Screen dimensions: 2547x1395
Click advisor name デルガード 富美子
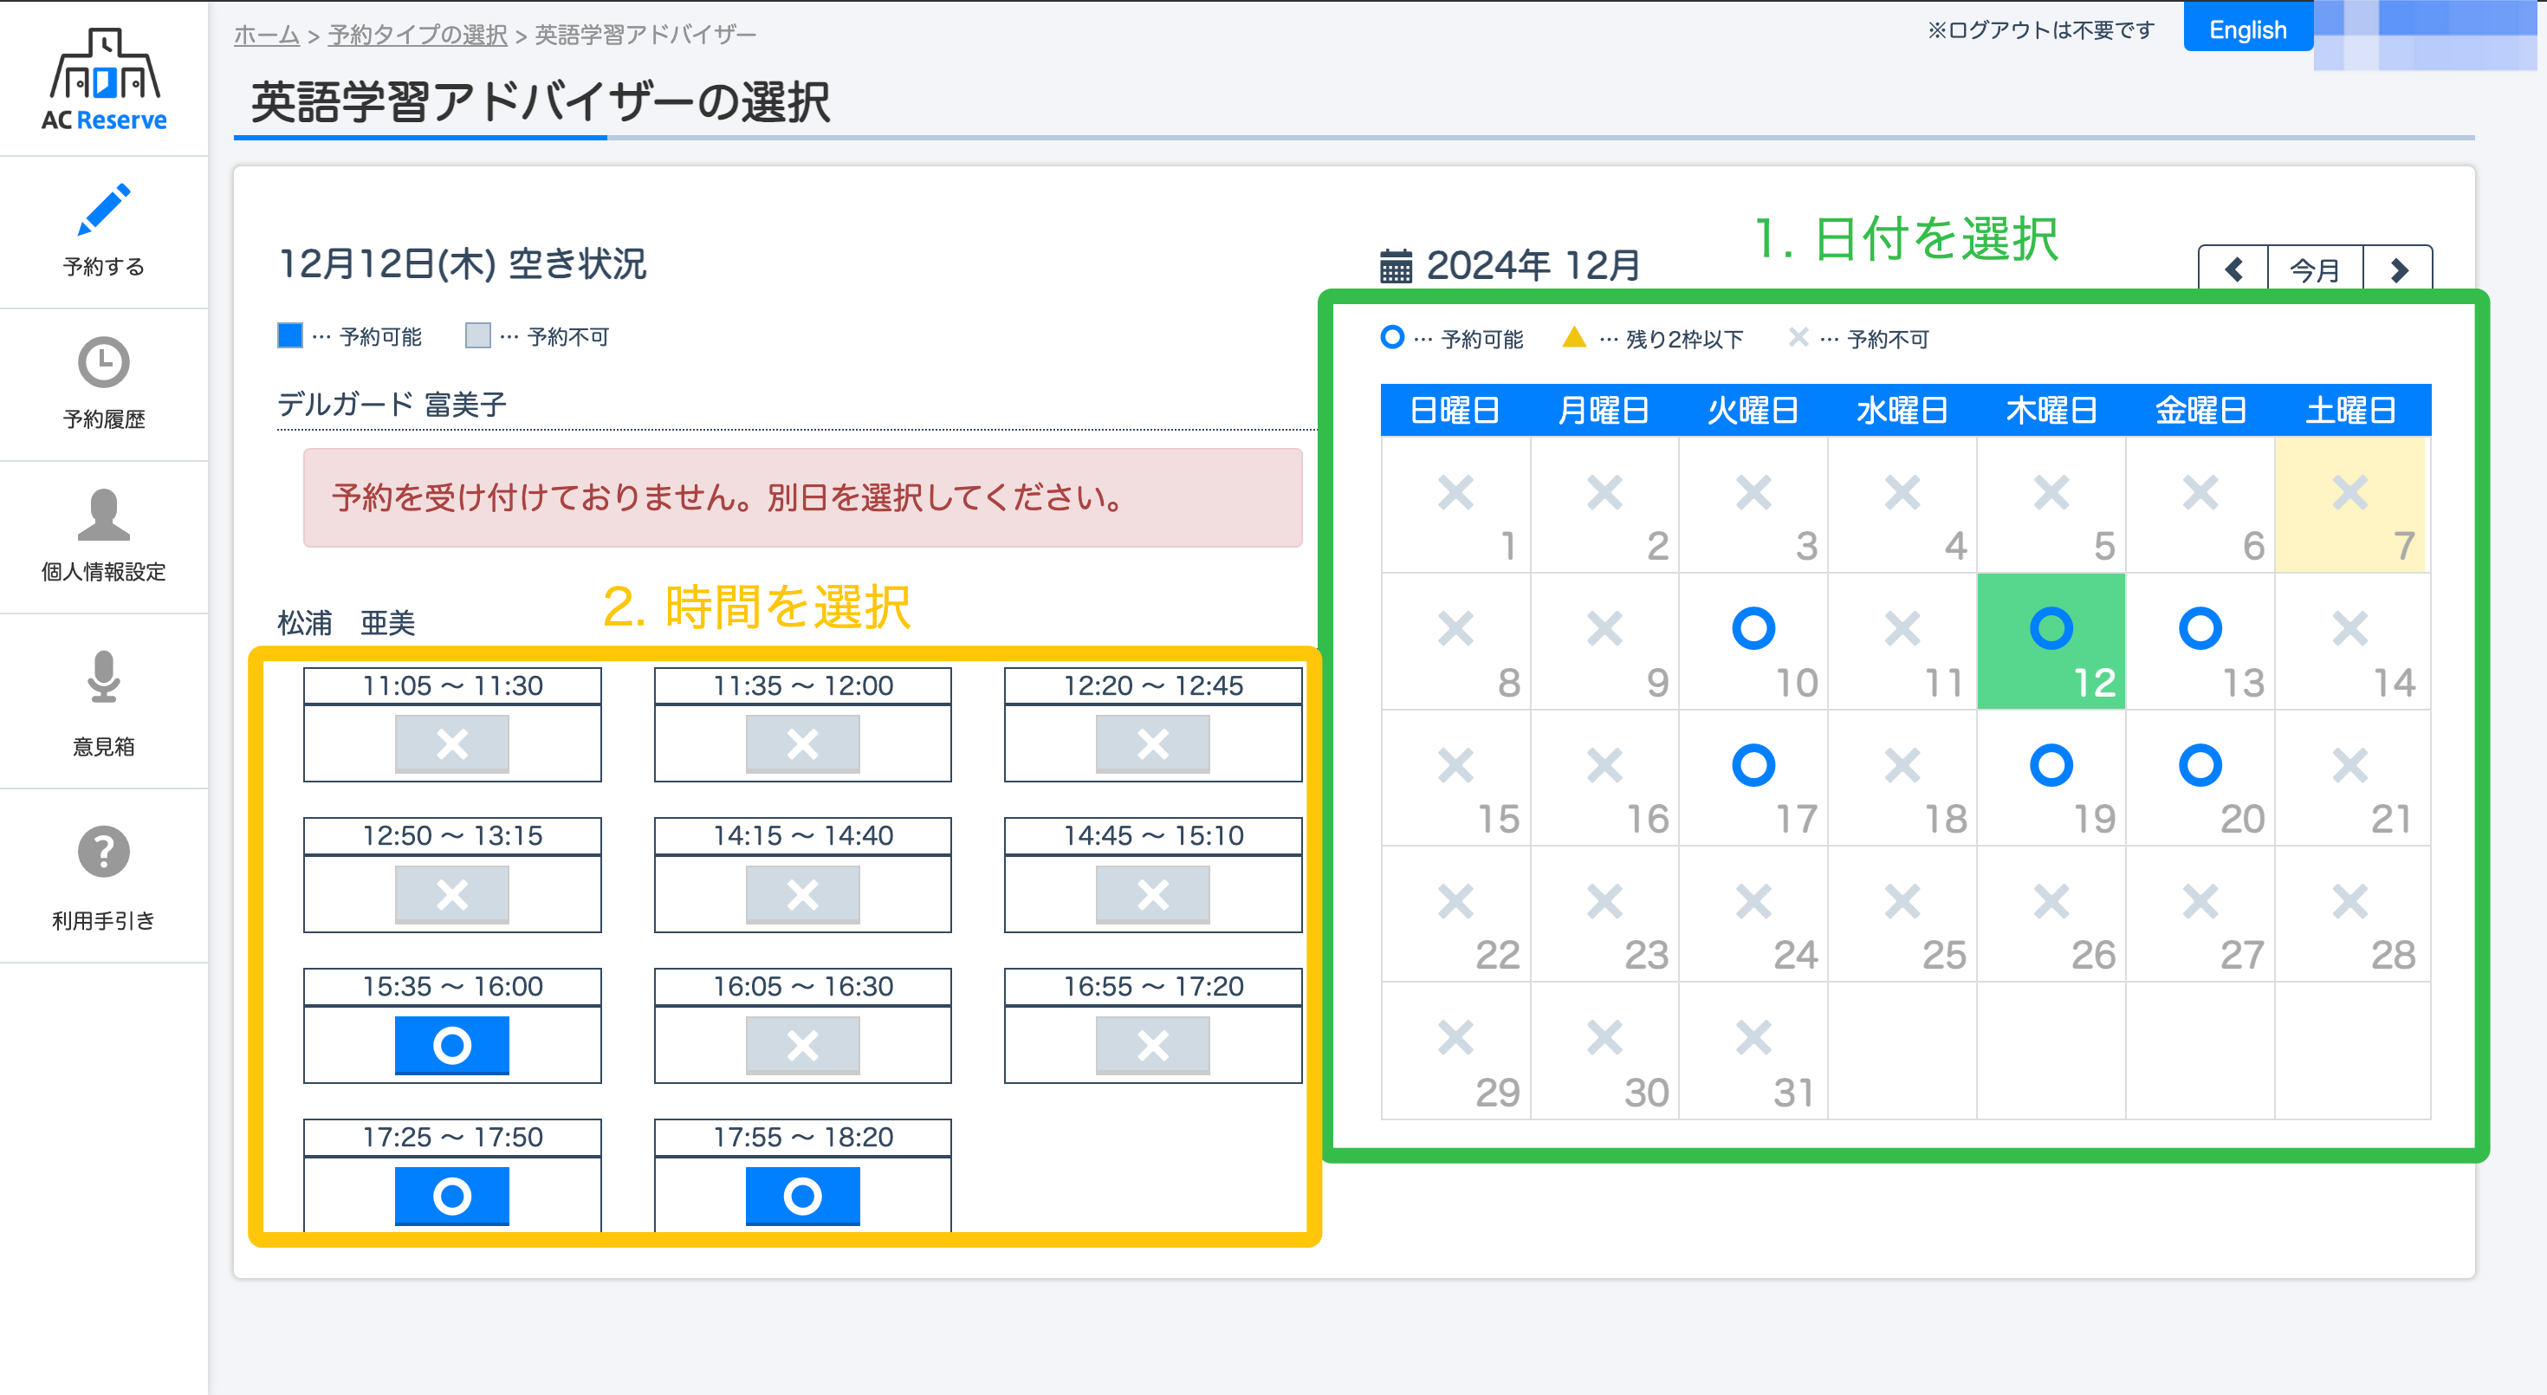(x=392, y=405)
